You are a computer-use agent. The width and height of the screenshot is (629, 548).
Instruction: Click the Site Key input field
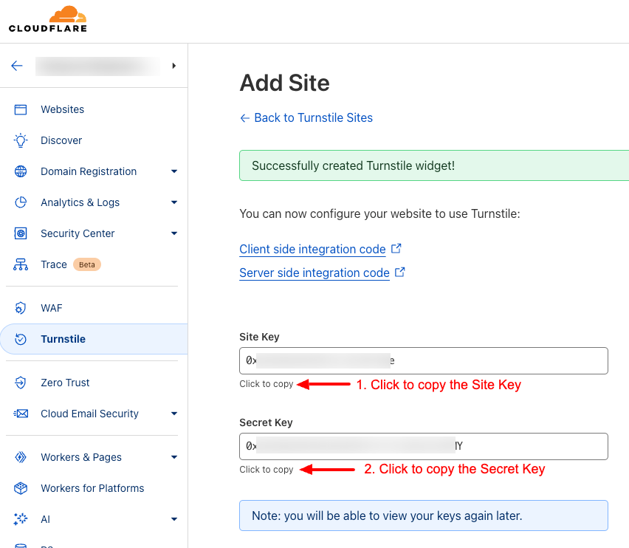tap(424, 360)
